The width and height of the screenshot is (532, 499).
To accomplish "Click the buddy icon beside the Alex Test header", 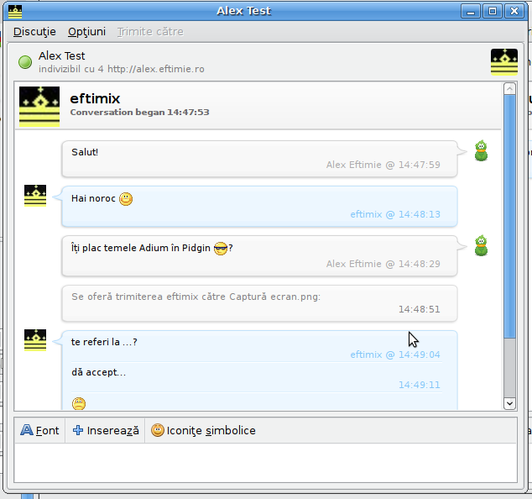I will (x=504, y=62).
